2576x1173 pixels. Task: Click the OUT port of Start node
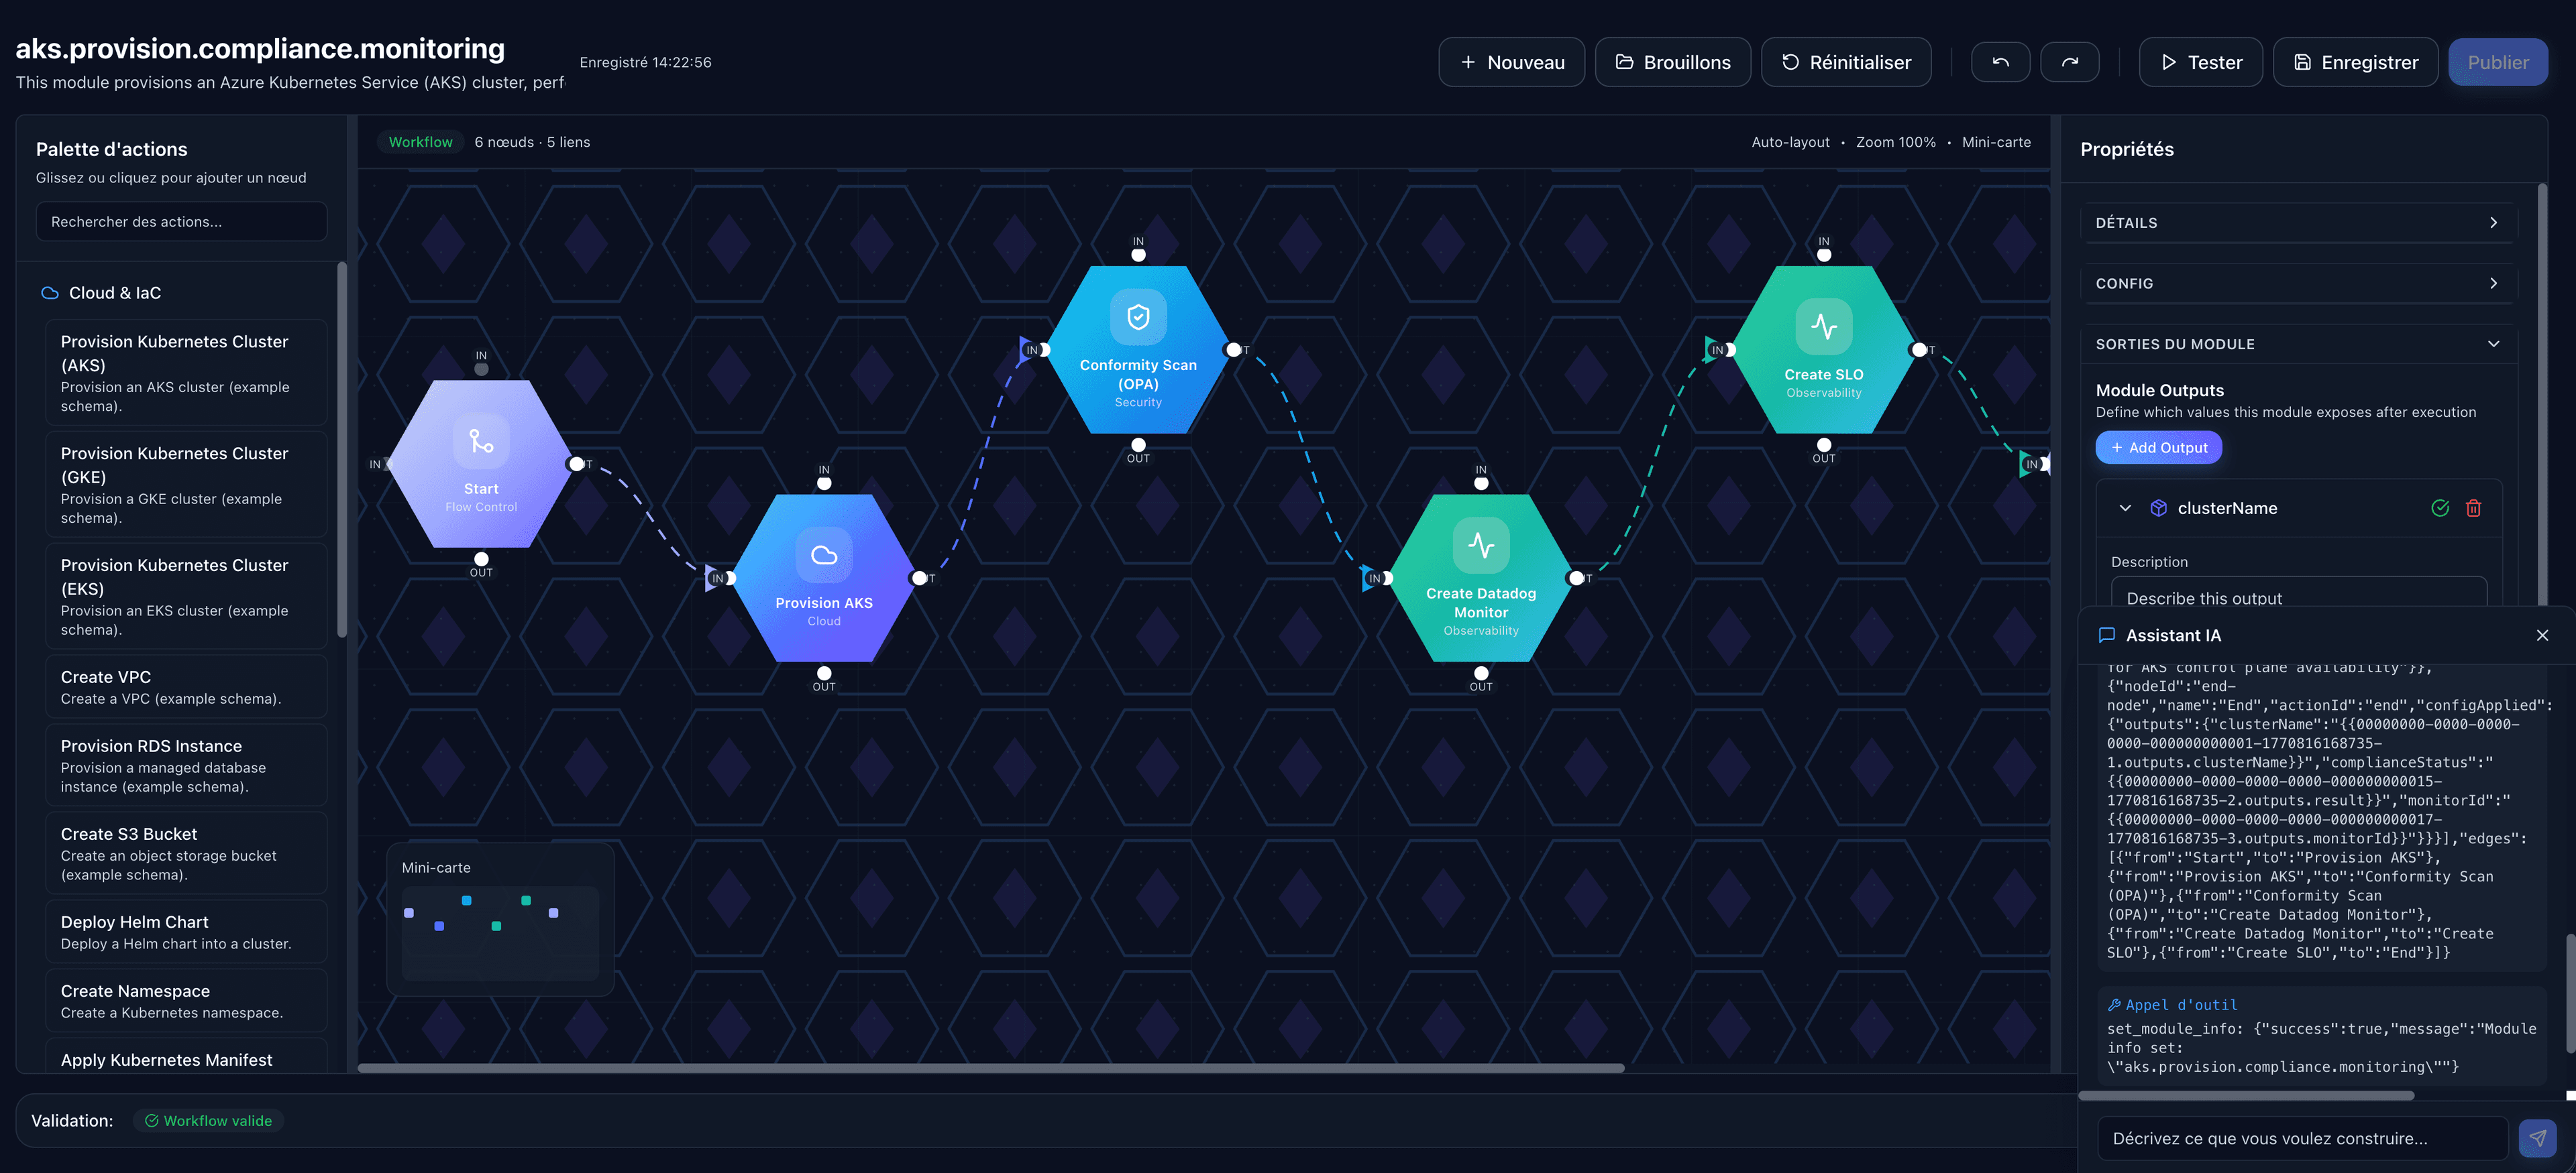point(481,558)
